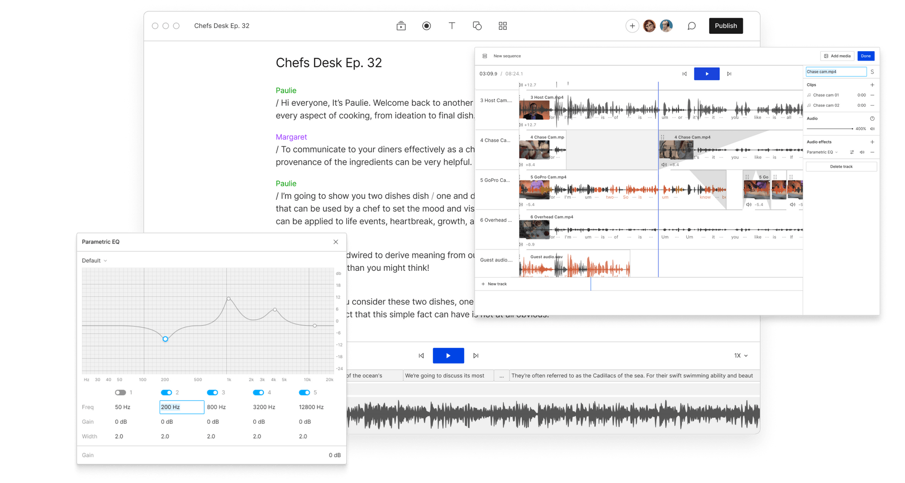The height and width of the screenshot is (483, 905).
Task: Click the record icon in the toolbar
Action: point(426,26)
